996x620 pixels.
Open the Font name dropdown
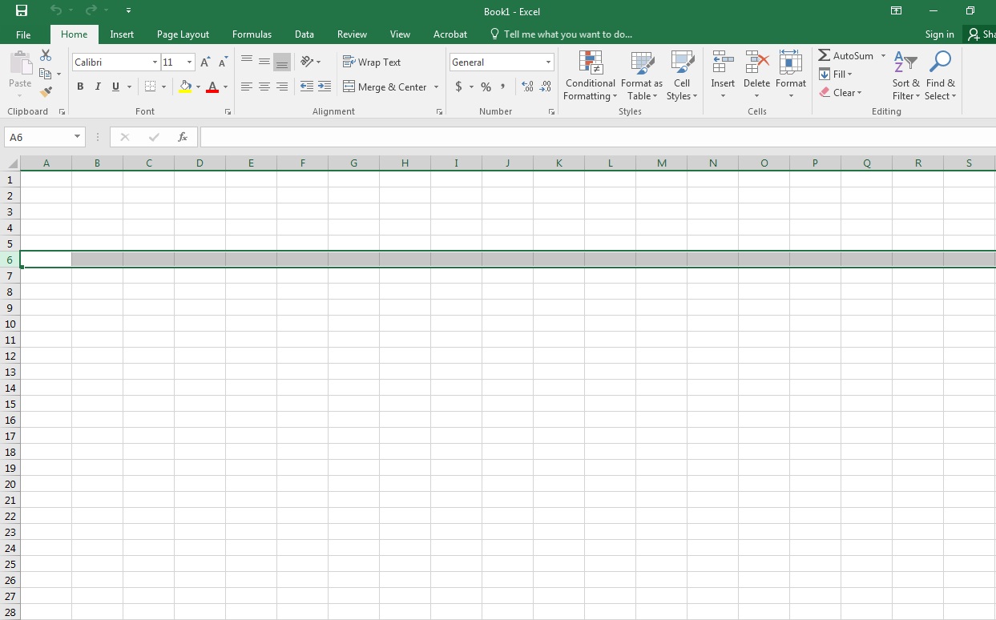click(154, 62)
